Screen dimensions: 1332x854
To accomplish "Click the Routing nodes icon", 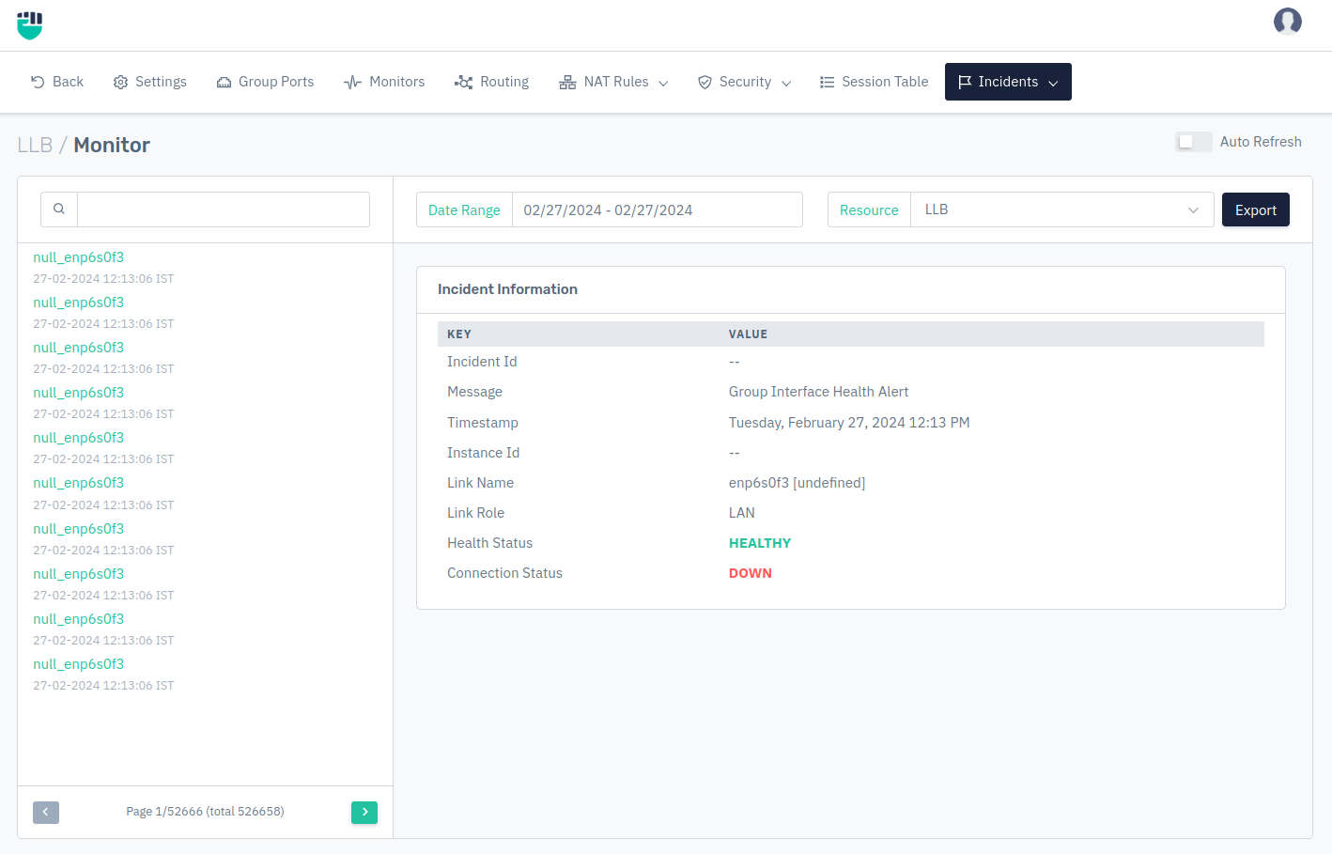I will tap(463, 83).
